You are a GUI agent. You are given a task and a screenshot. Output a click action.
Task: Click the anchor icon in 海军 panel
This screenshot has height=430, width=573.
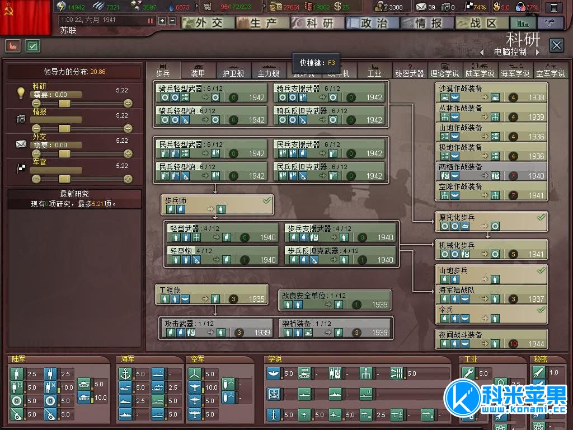click(125, 374)
